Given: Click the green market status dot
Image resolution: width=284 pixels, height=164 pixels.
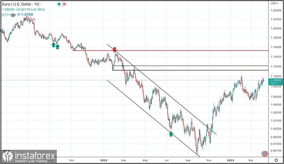Looking at the screenshot, I should (x=59, y=4).
